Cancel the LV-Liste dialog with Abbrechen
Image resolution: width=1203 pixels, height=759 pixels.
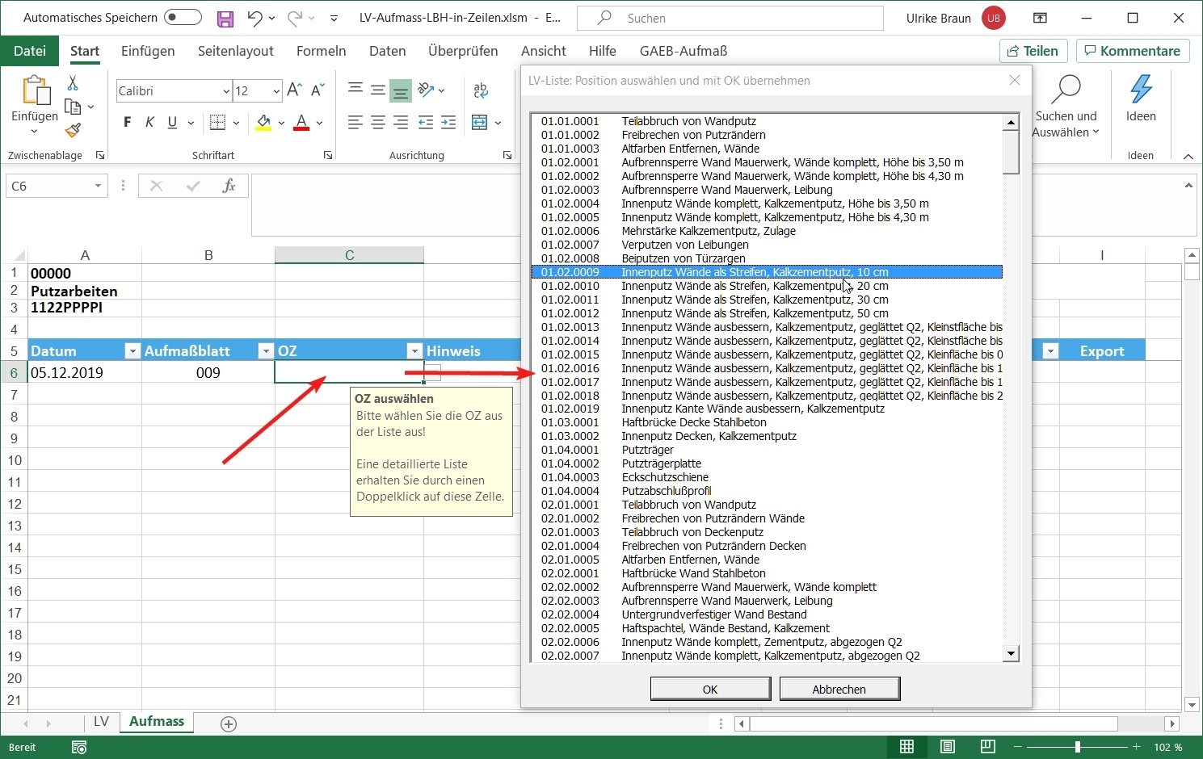[839, 689]
